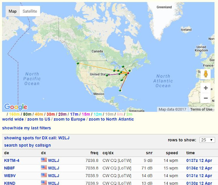Open the NB8F spotter callsign link

point(9,168)
